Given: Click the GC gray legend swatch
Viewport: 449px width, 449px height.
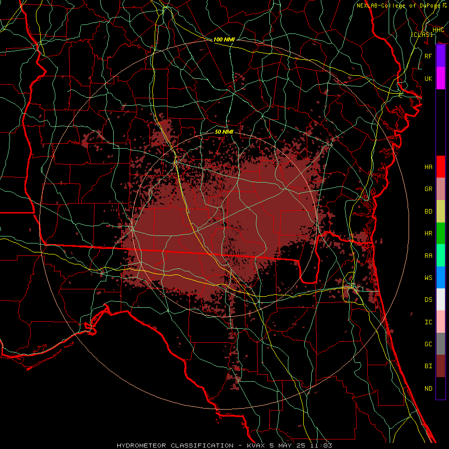Looking at the screenshot, I should [441, 344].
